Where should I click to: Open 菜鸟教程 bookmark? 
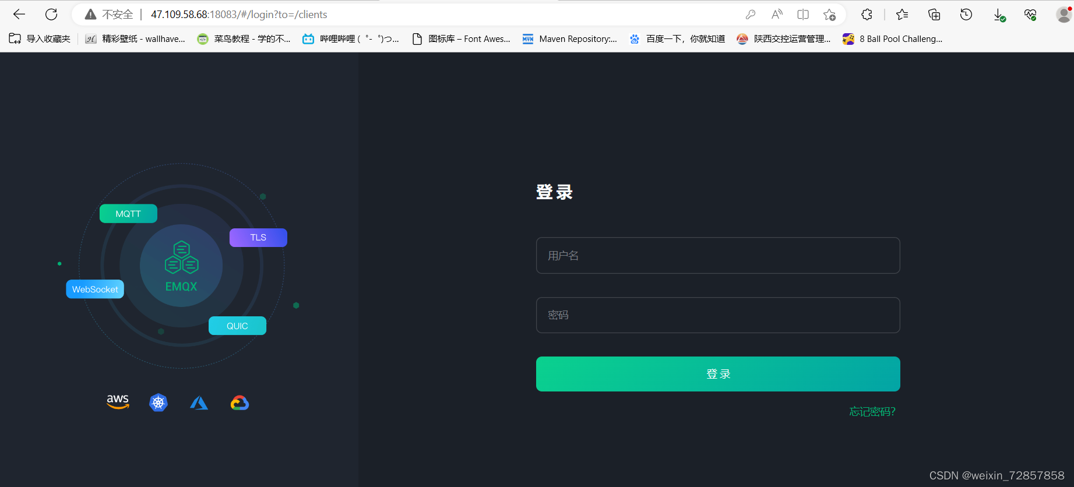(244, 39)
